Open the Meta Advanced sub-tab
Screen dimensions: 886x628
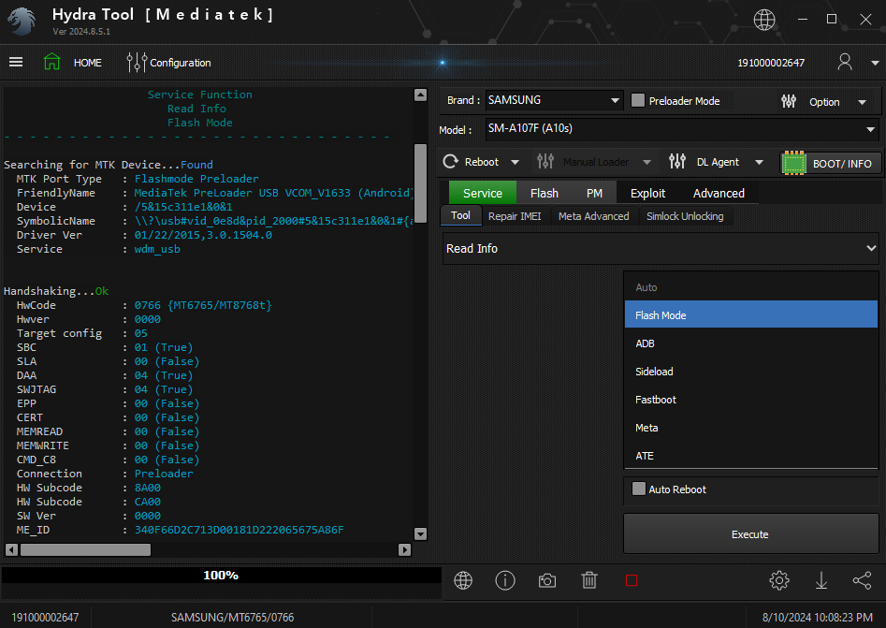(x=593, y=216)
